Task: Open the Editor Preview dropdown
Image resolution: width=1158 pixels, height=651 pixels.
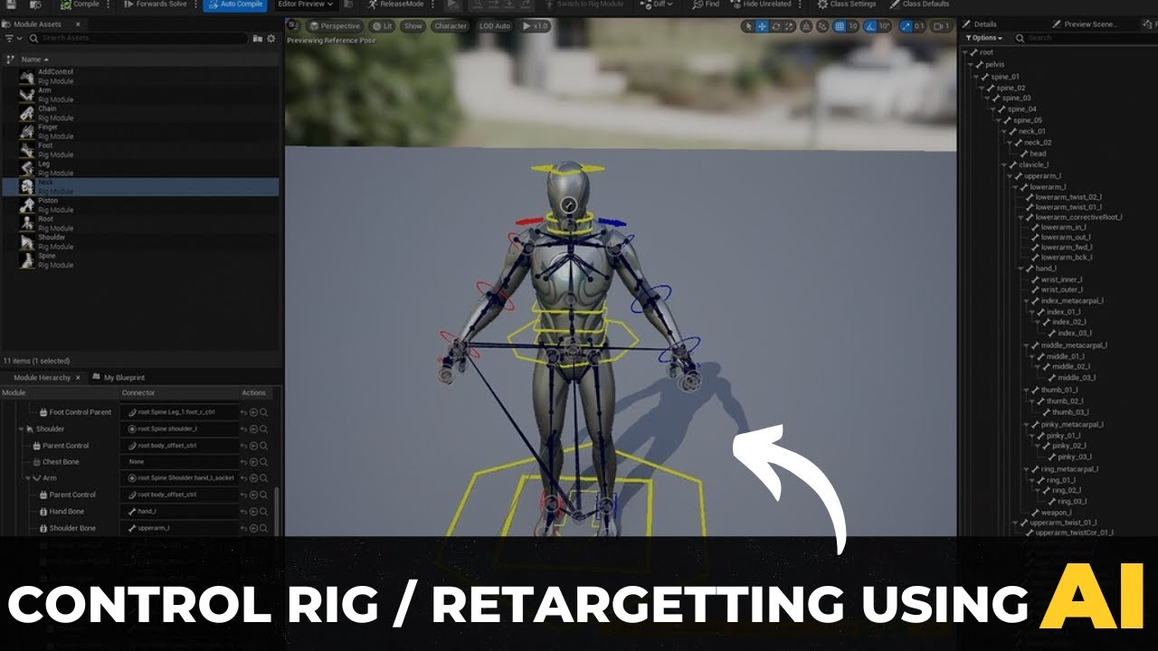Action: [x=306, y=5]
